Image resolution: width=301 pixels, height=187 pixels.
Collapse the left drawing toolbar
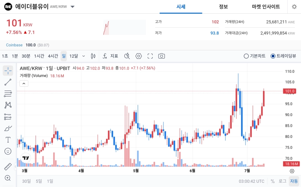pos(15,166)
